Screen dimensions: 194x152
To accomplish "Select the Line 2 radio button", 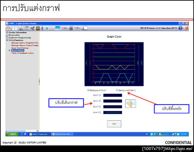I will click(x=100, y=101).
